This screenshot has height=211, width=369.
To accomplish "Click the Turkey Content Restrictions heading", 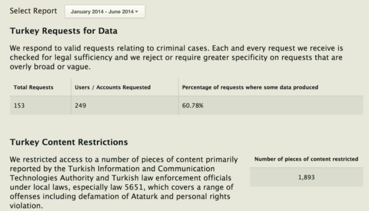I will (x=69, y=142).
